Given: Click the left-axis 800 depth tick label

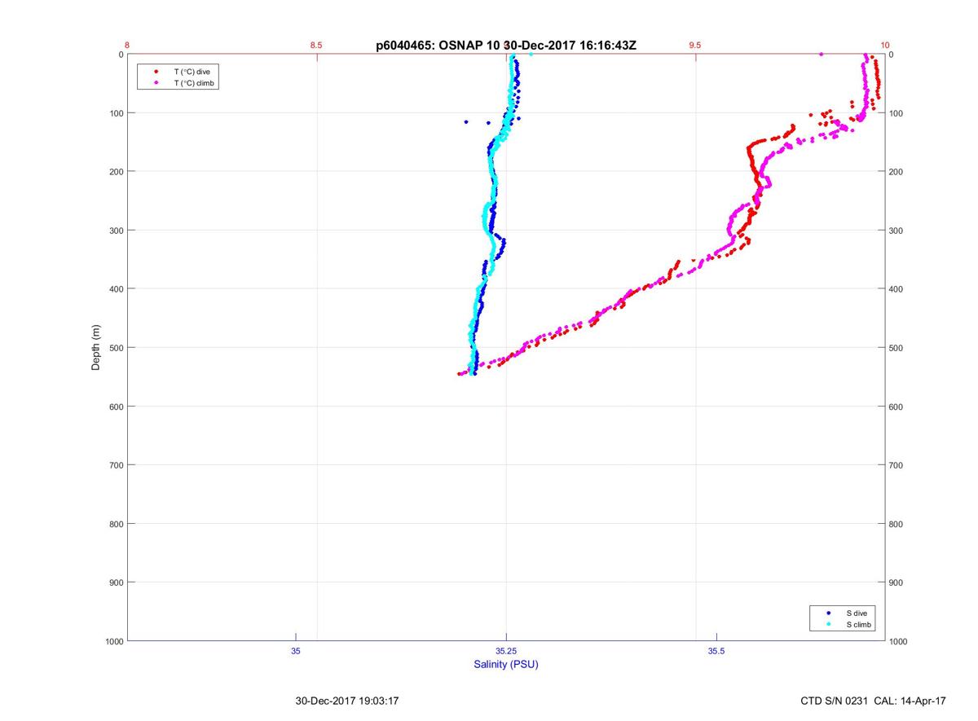Looking at the screenshot, I should point(116,524).
